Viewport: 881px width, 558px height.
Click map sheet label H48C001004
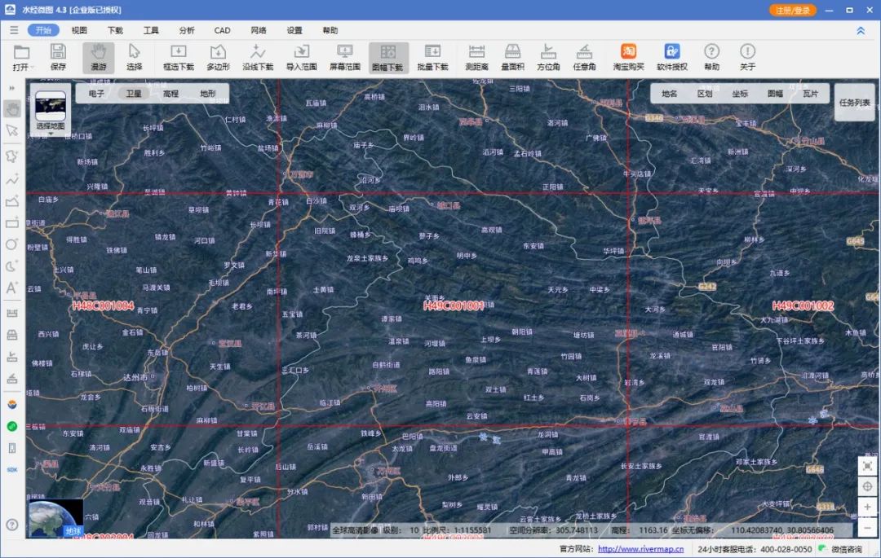(104, 305)
